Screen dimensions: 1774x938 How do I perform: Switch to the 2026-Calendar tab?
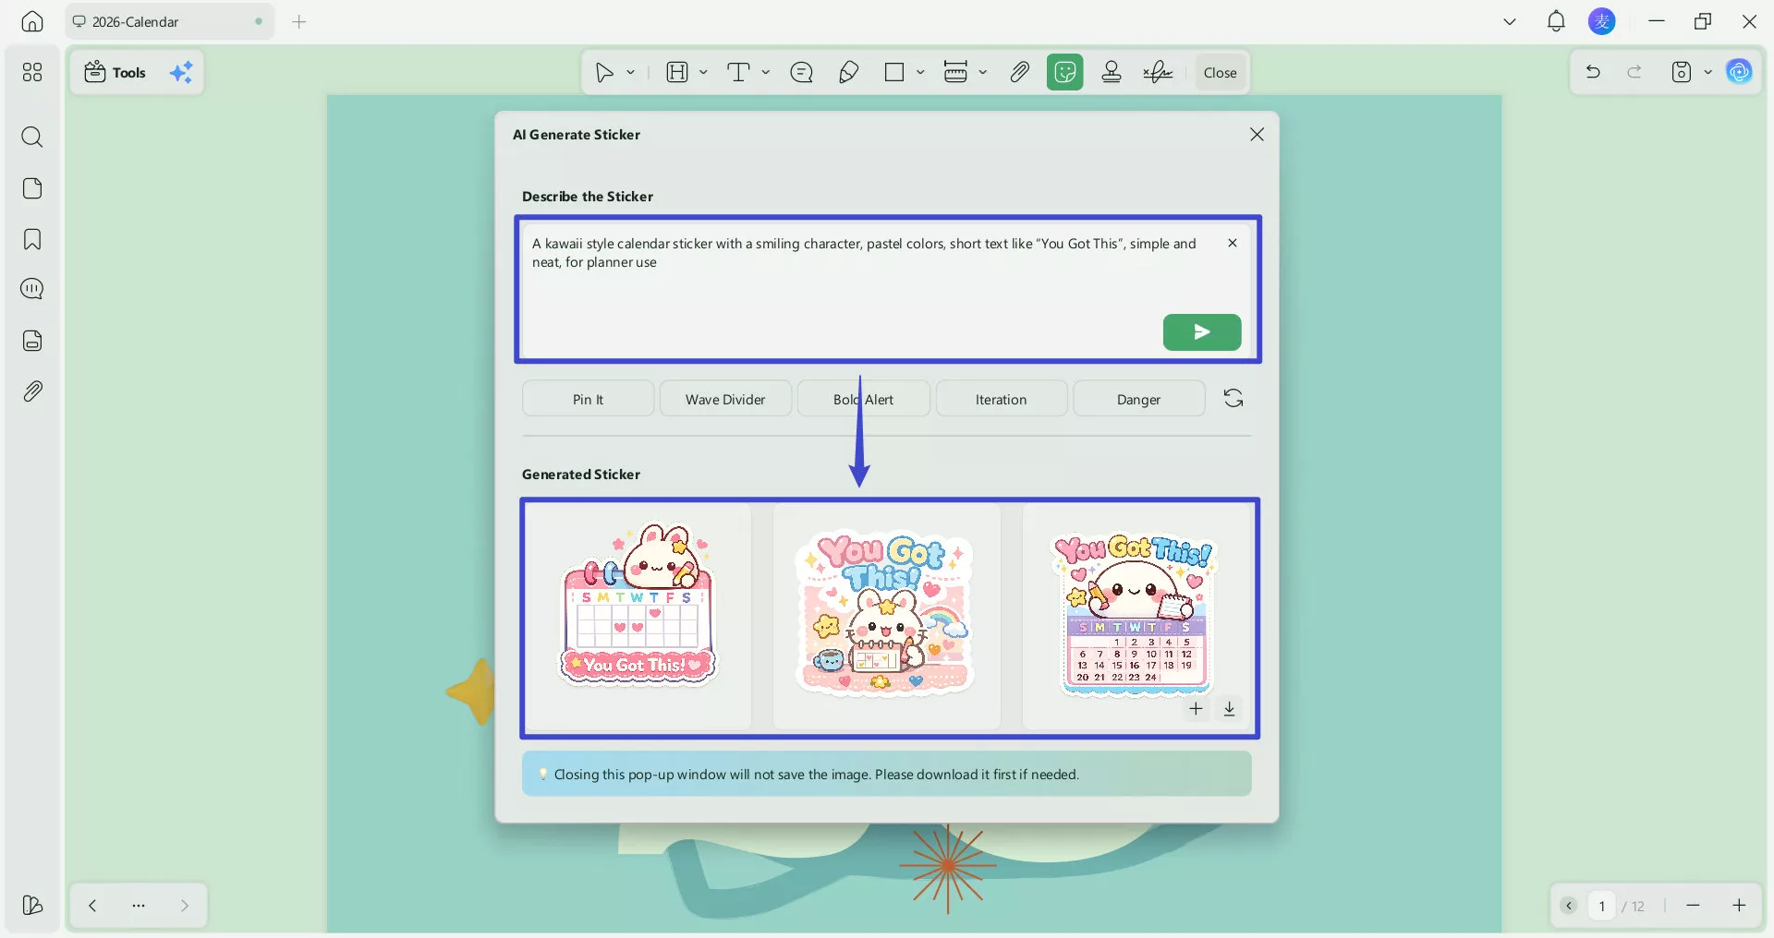(x=169, y=21)
